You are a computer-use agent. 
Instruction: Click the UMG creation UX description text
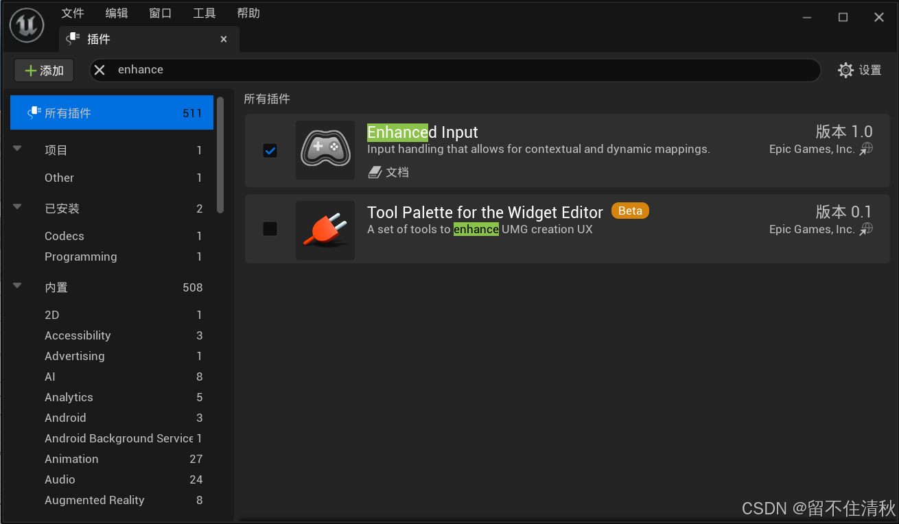[480, 229]
